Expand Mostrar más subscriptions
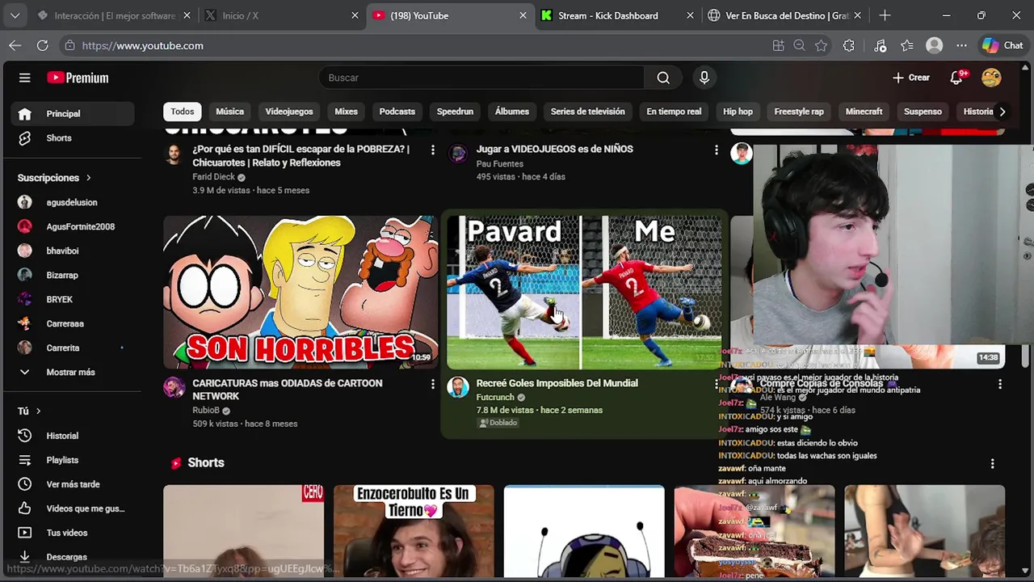Screen dimensions: 1034x582 point(73,372)
